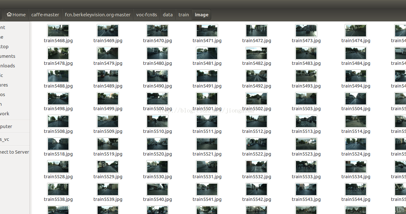This screenshot has width=406, height=214.
Task: Click the file name train5539.jpg
Action: (108, 199)
